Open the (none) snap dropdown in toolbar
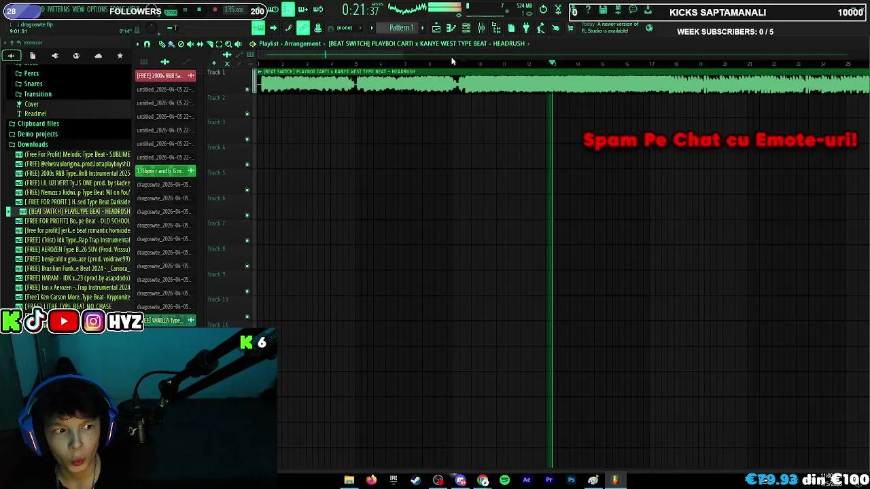The height and width of the screenshot is (489, 870). (x=345, y=28)
